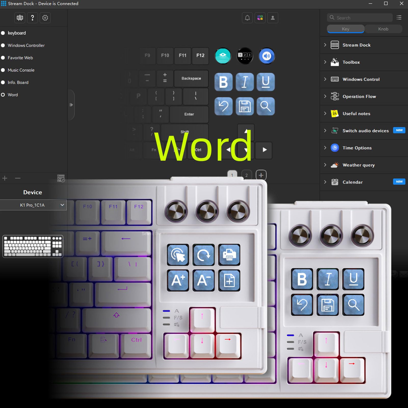Select the Bold key in the preview

pyautogui.click(x=223, y=82)
